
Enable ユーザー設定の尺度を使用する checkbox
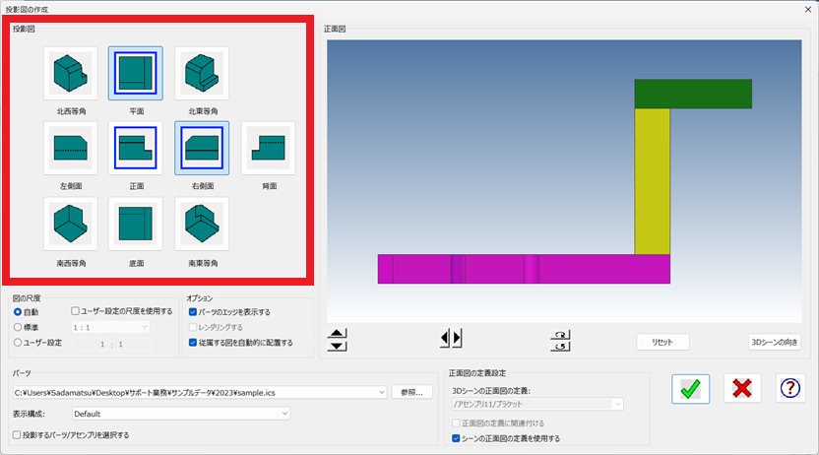pos(76,311)
